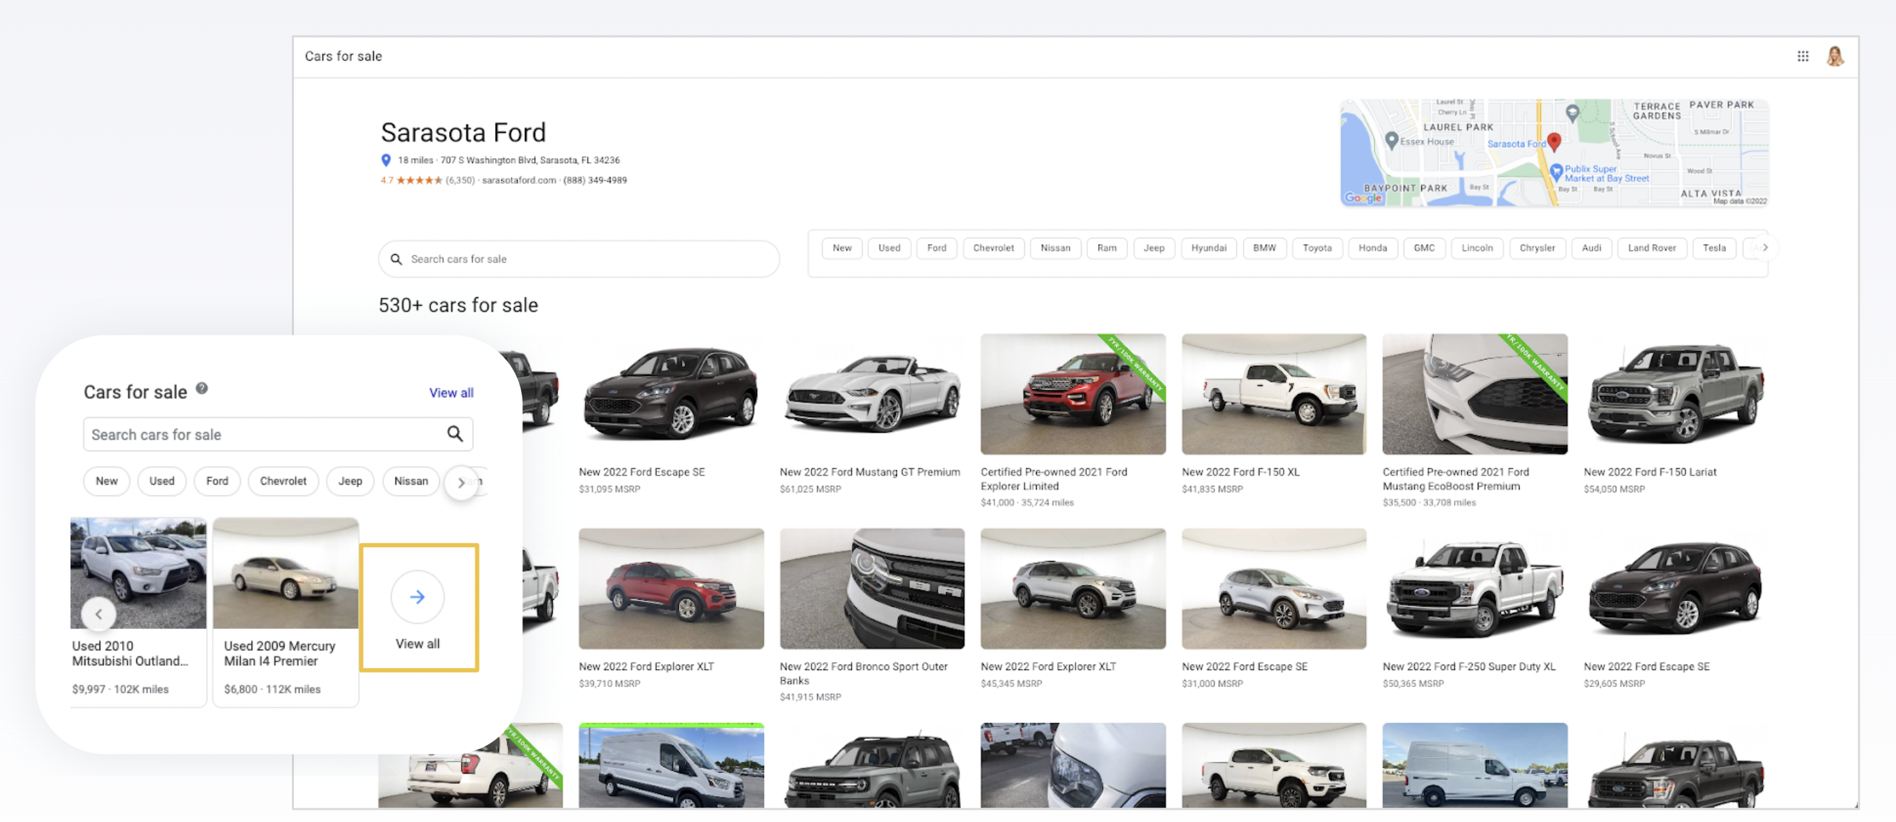Open the user account avatar
This screenshot has height=822, width=1896.
click(1835, 56)
